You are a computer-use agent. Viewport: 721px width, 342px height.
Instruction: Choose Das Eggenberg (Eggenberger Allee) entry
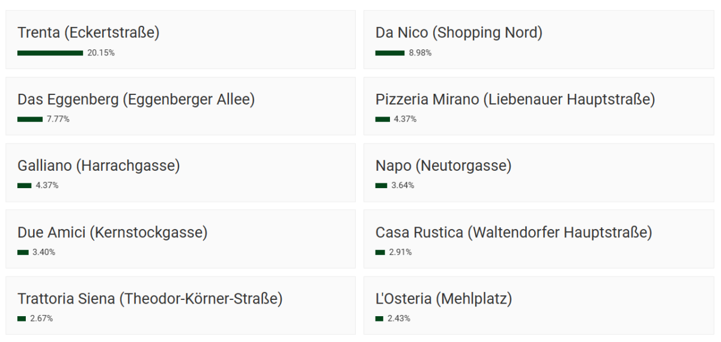pos(180,106)
